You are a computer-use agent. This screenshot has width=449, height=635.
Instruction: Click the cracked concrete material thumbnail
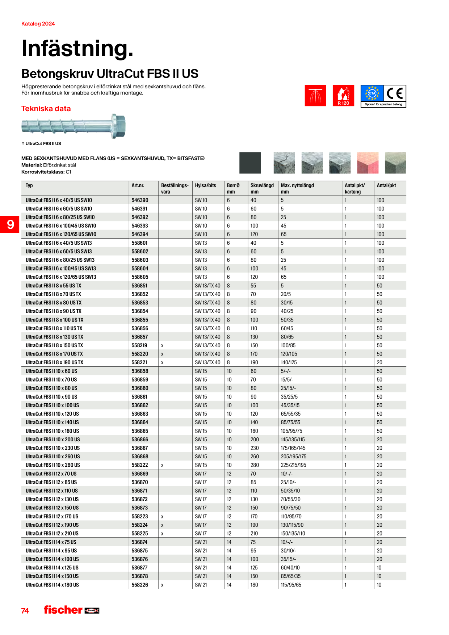point(284,163)
